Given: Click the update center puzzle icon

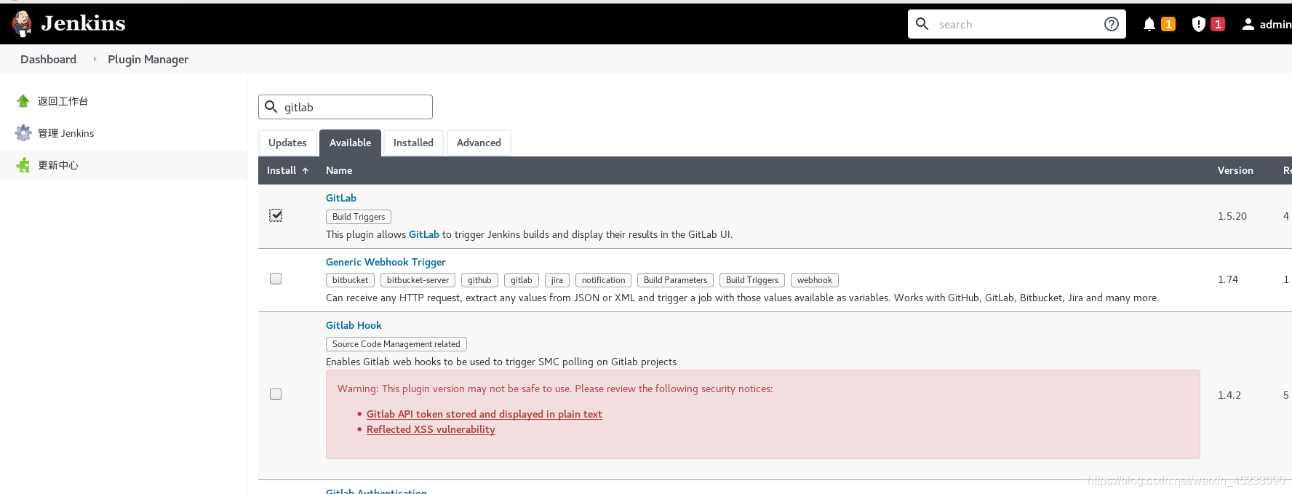Looking at the screenshot, I should click(23, 165).
